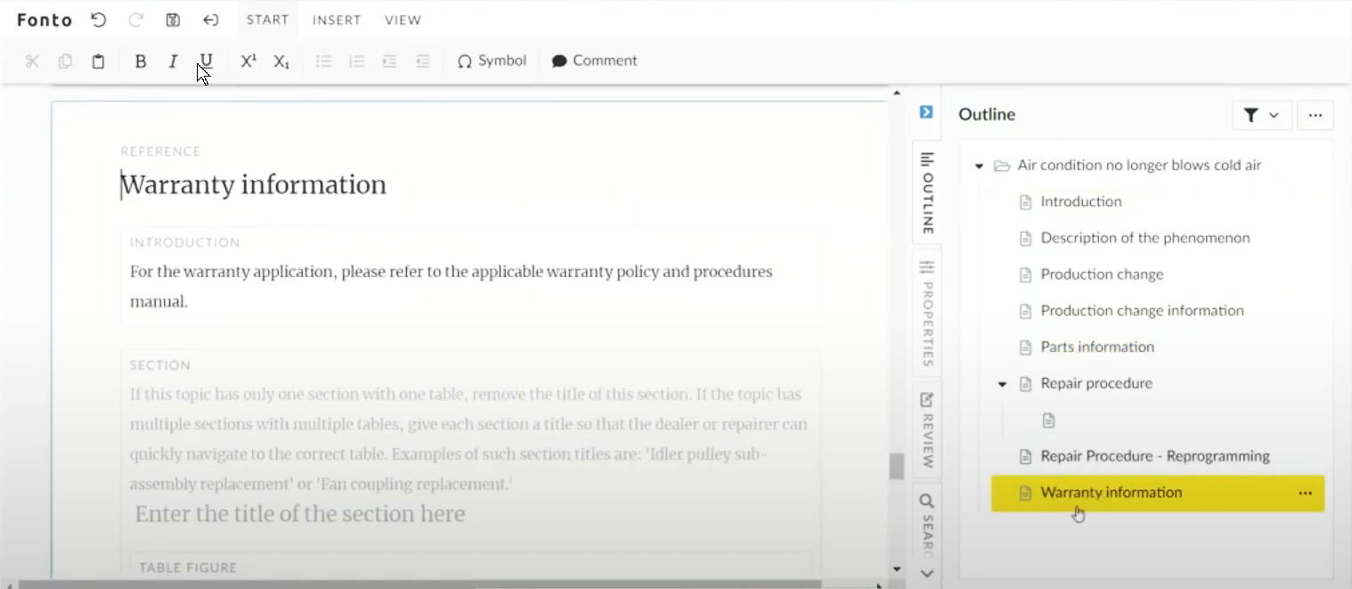Toggle bold formatting in the toolbar

(x=140, y=61)
